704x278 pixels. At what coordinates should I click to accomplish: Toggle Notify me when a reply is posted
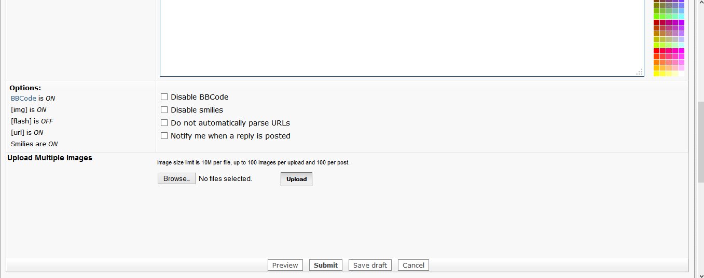(164, 136)
